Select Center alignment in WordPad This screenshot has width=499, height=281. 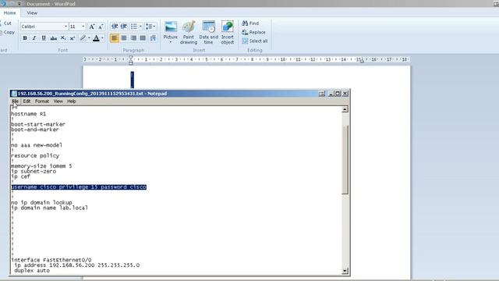(124, 38)
